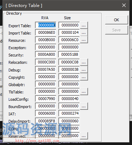This screenshot has width=132, height=145.
Task: Focus the Reserved Size field
Action: 69,136
